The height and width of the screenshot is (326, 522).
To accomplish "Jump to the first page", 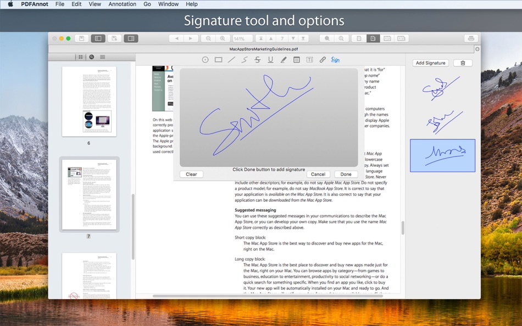I will pos(261,38).
